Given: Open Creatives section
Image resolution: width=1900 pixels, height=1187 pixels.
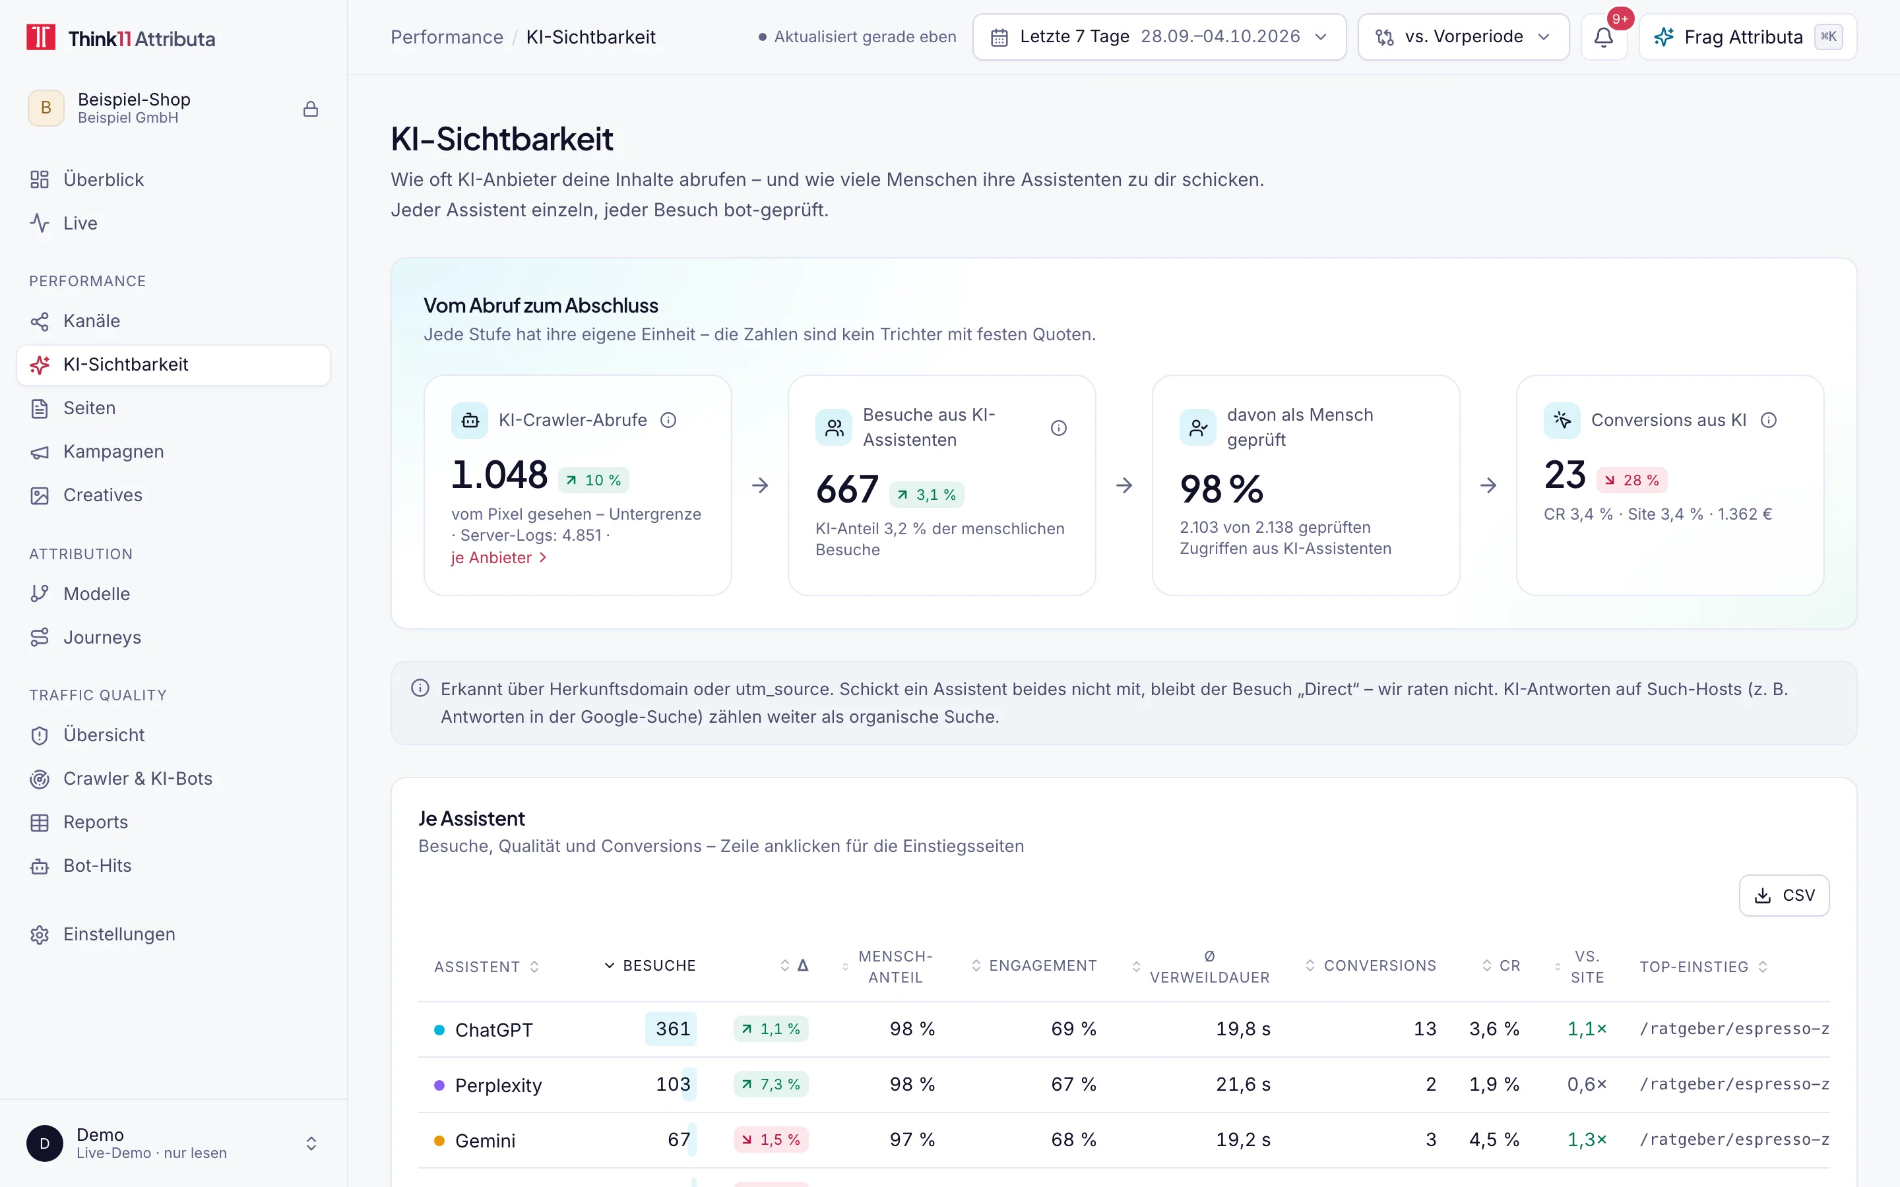Looking at the screenshot, I should (174, 495).
